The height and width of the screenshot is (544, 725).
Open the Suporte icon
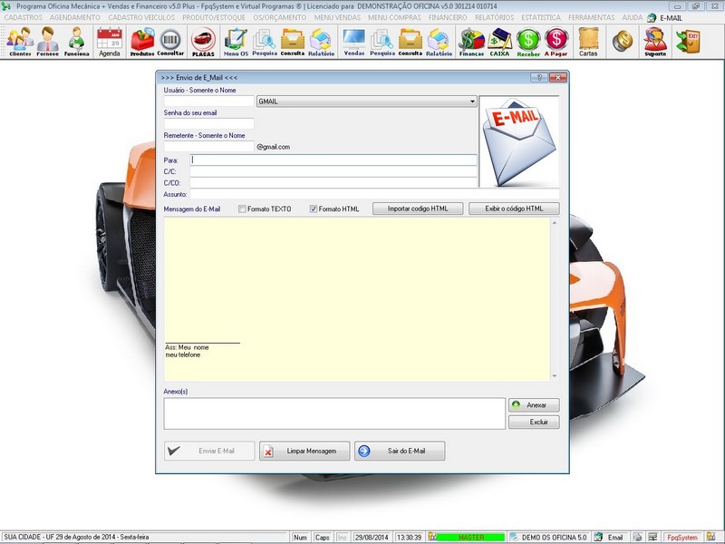pyautogui.click(x=655, y=41)
